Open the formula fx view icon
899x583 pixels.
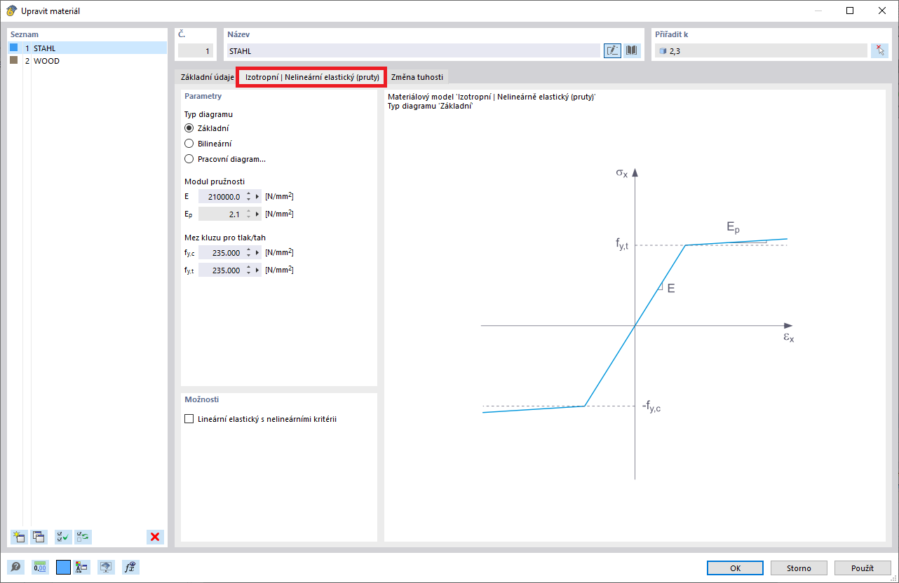click(130, 568)
